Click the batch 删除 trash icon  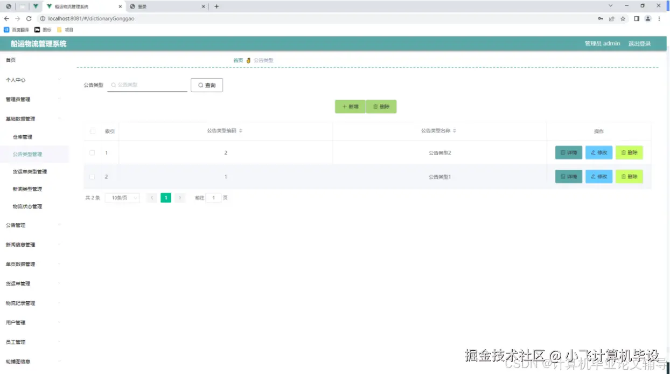[x=375, y=107]
